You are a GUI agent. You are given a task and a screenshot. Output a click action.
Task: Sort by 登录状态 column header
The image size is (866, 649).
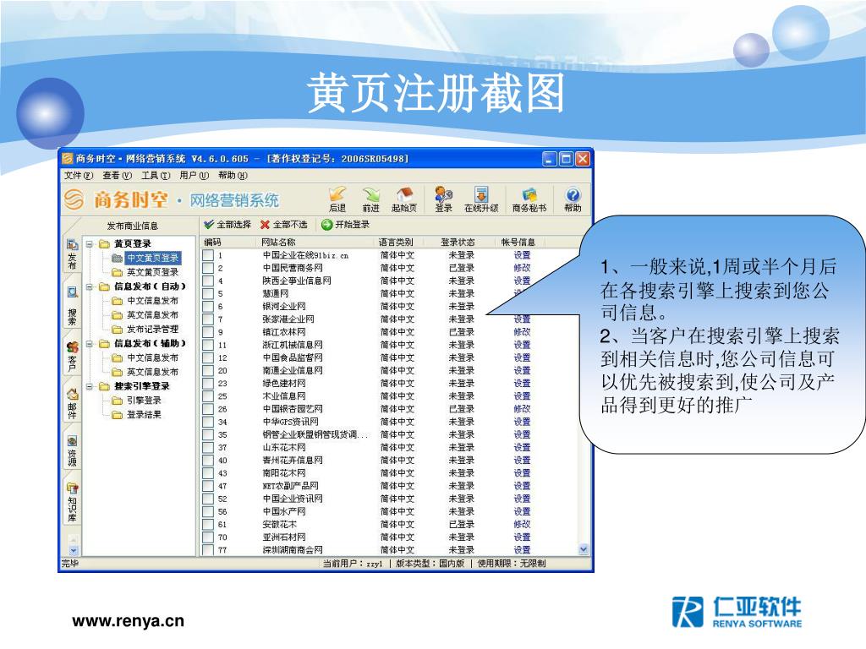458,242
